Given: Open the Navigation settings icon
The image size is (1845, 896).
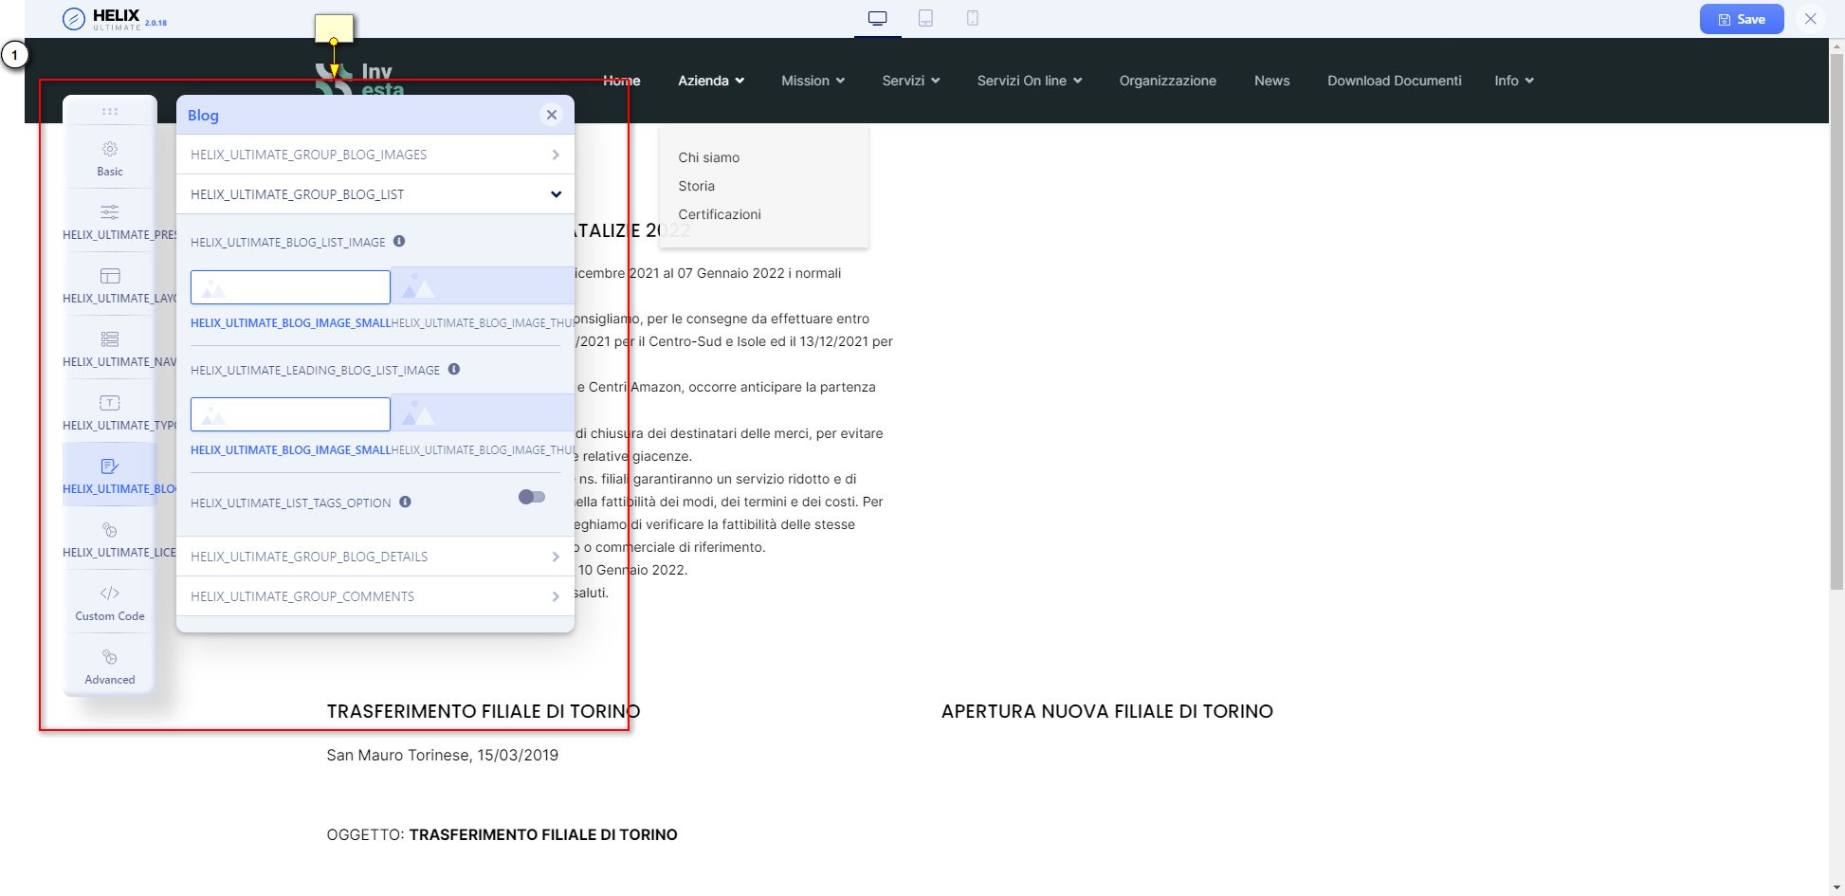Looking at the screenshot, I should click(110, 339).
